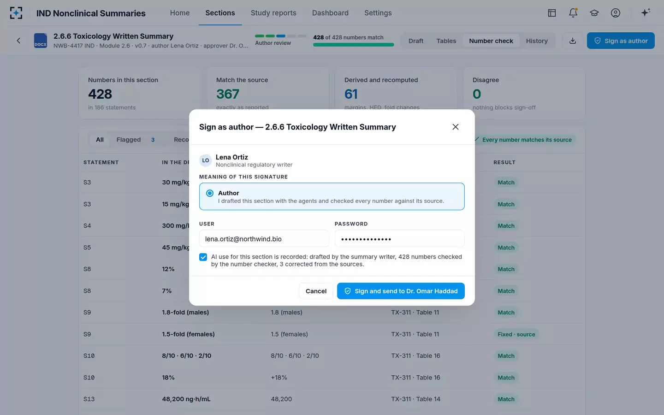The width and height of the screenshot is (664, 415).
Task: Click the Password input field
Action: coord(399,239)
